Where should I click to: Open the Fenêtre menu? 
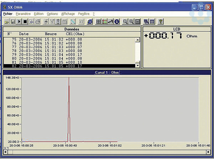[84, 14]
